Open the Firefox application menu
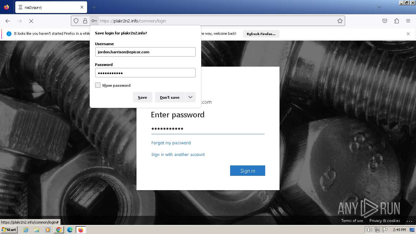 click(408, 21)
